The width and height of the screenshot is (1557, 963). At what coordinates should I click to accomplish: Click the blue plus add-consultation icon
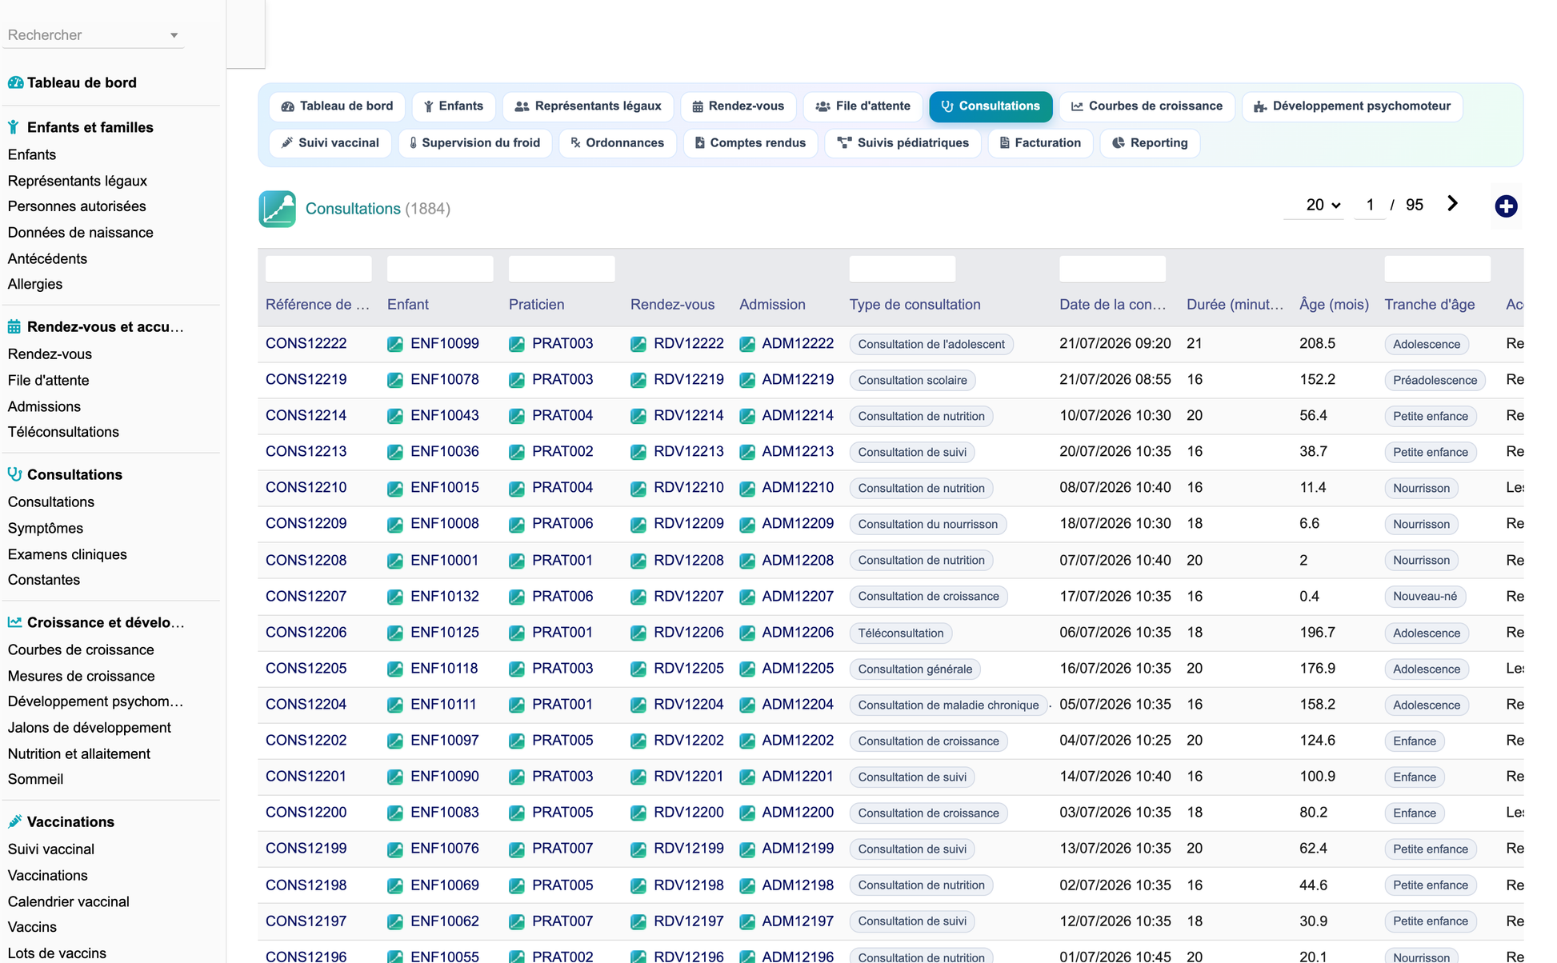coord(1506,206)
